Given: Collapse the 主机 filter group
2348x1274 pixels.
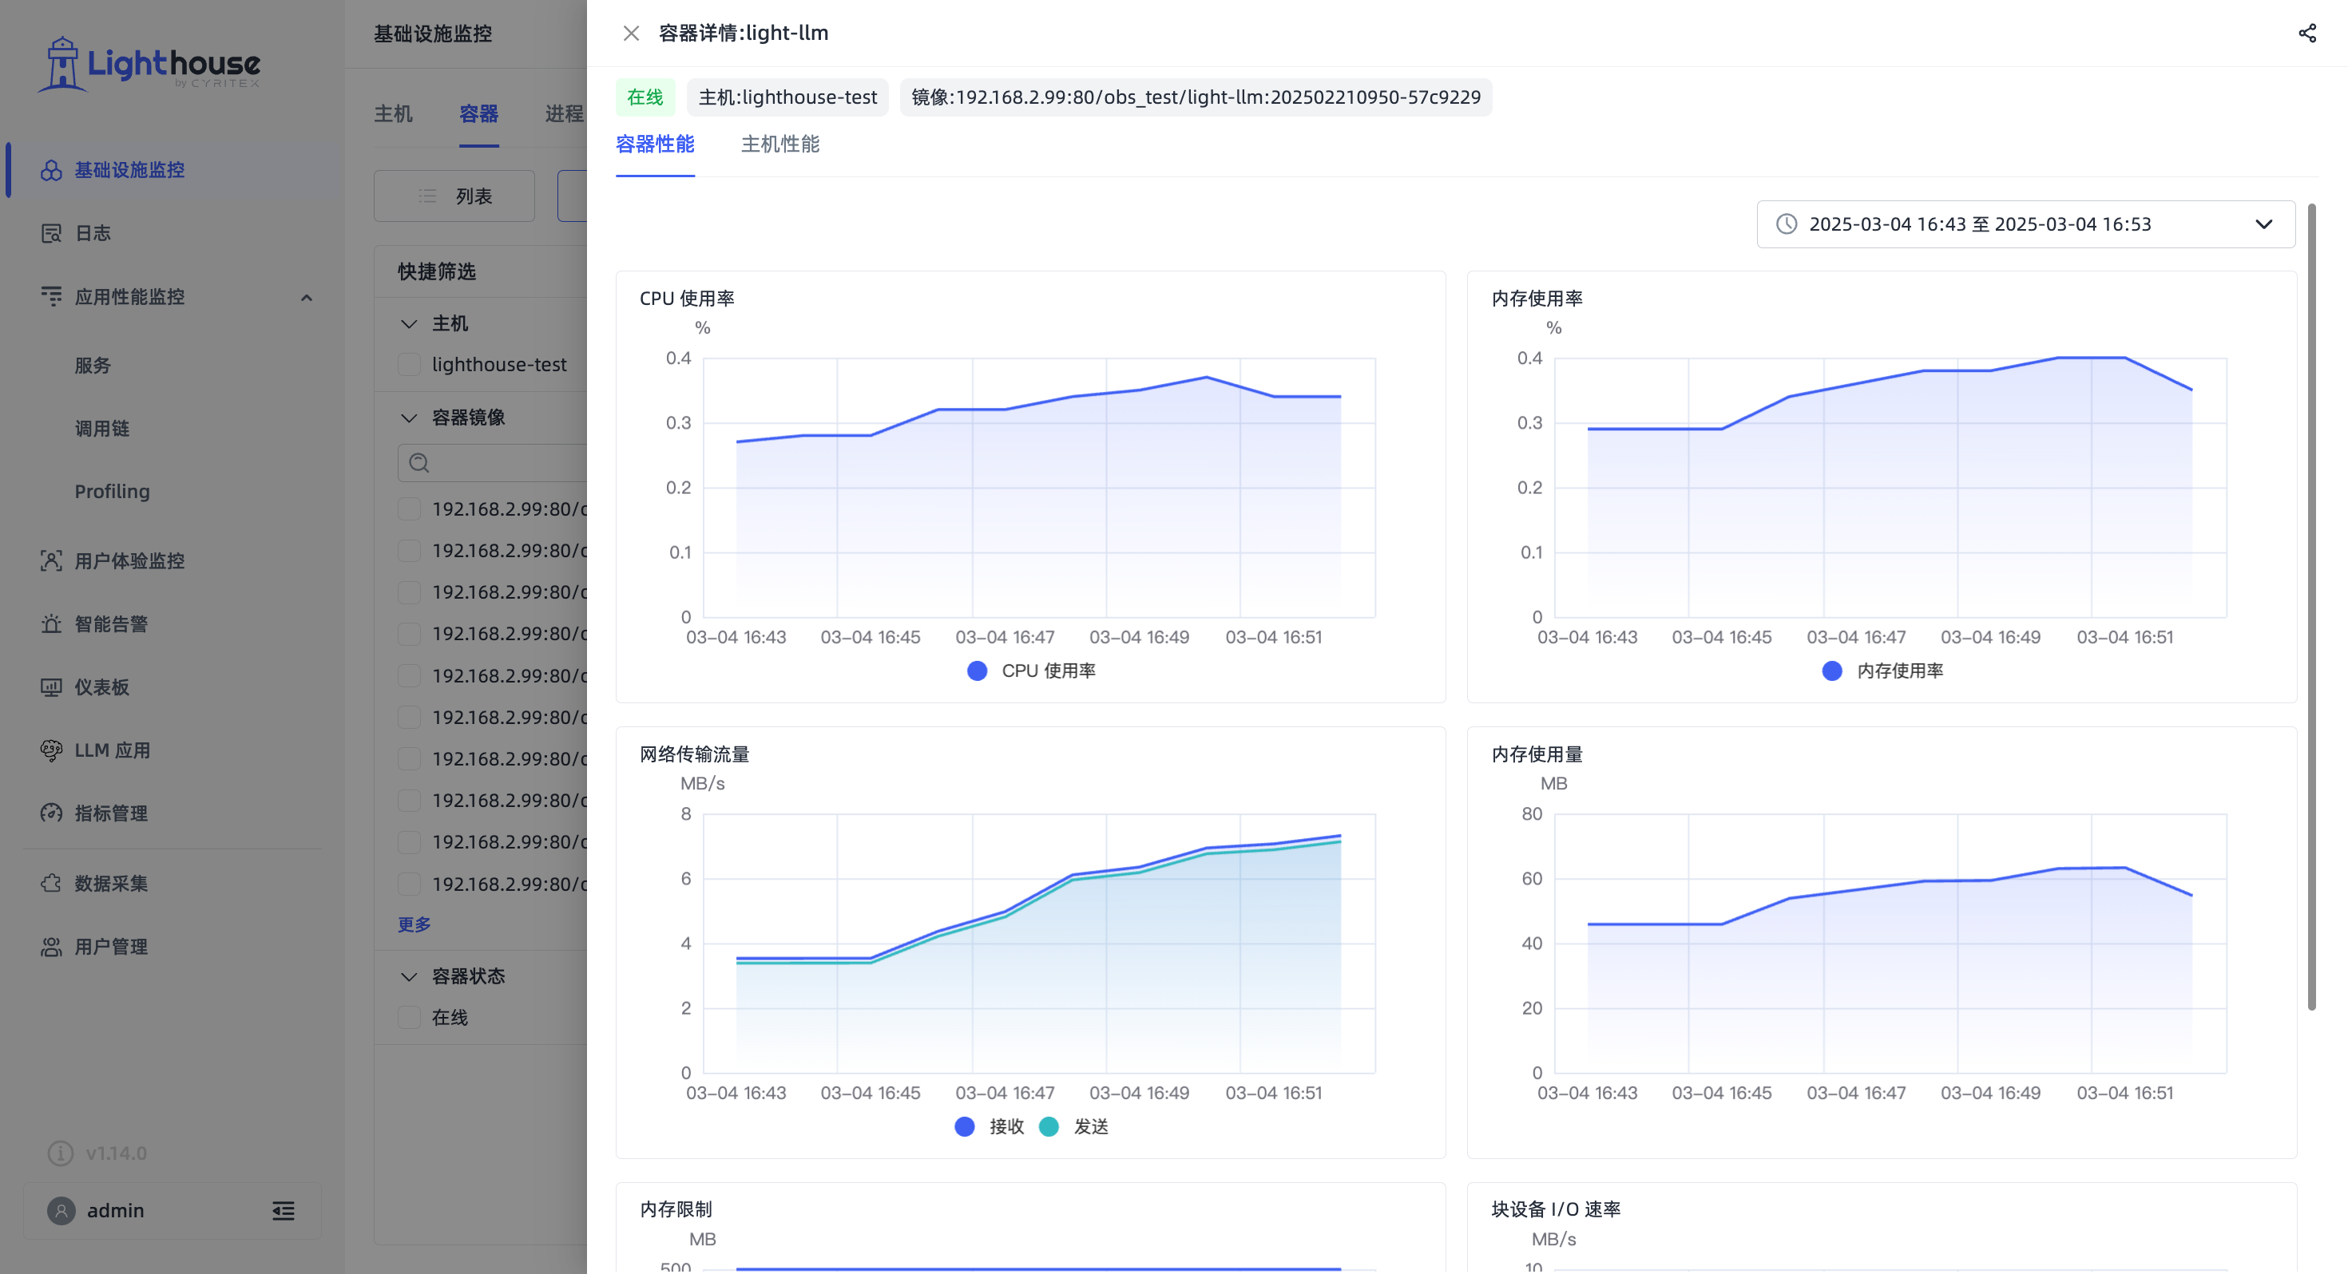Looking at the screenshot, I should click(x=409, y=323).
